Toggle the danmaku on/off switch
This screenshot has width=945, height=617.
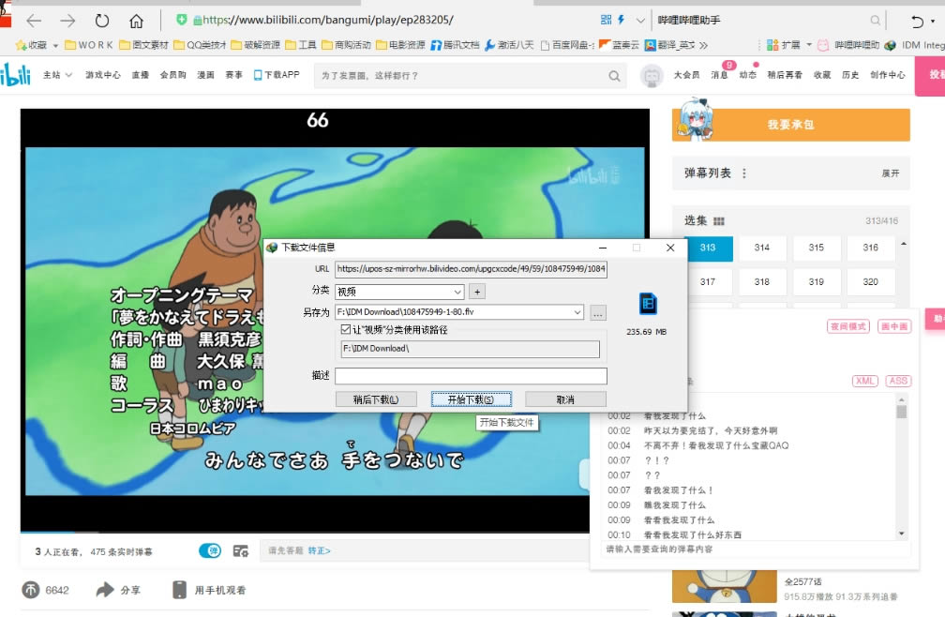(210, 550)
